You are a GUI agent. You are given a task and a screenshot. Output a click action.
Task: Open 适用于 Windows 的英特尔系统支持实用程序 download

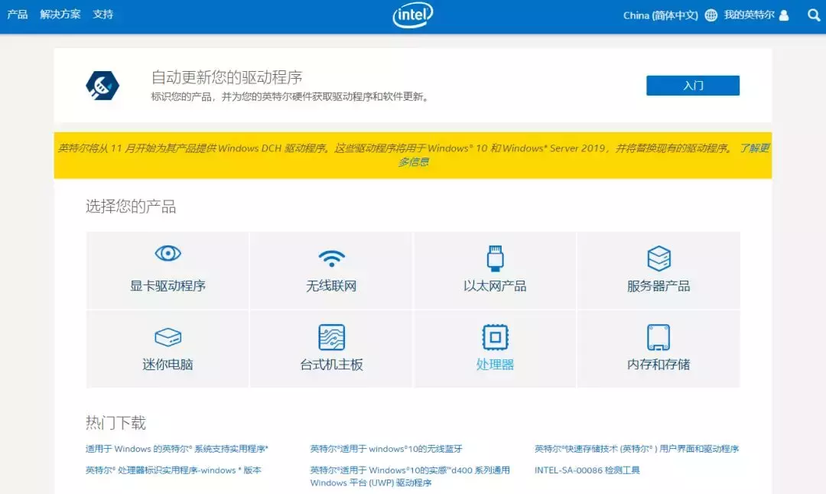(177, 449)
